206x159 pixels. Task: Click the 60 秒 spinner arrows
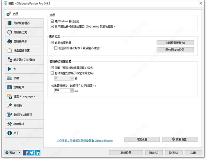coord(72,78)
